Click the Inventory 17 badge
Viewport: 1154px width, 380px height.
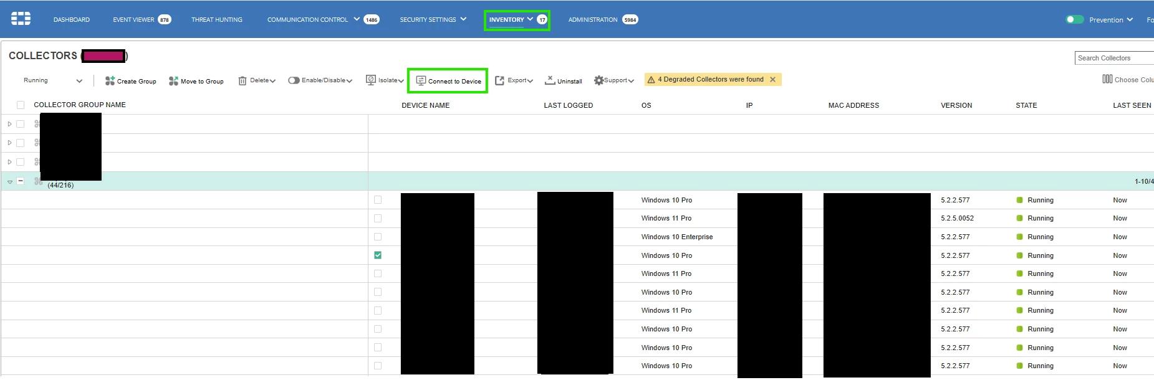pyautogui.click(x=542, y=20)
